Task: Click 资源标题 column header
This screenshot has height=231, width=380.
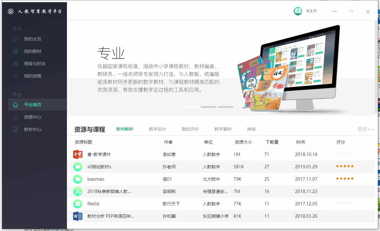Action: click(x=83, y=142)
